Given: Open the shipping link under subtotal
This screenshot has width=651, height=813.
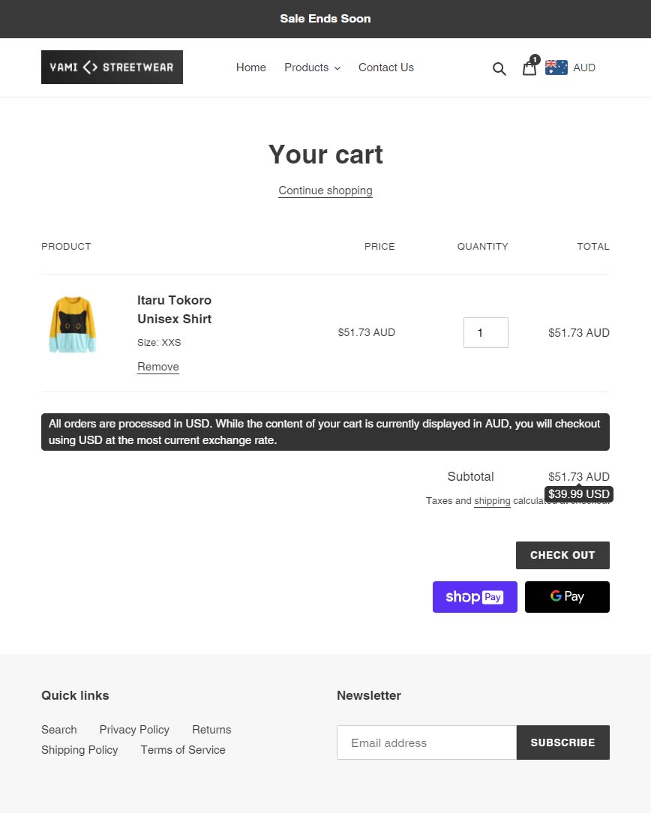Looking at the screenshot, I should click(x=492, y=501).
